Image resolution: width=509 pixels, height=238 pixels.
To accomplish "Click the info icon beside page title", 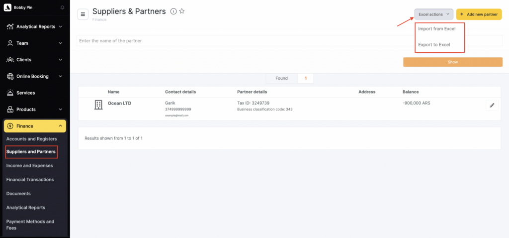I will click(173, 11).
